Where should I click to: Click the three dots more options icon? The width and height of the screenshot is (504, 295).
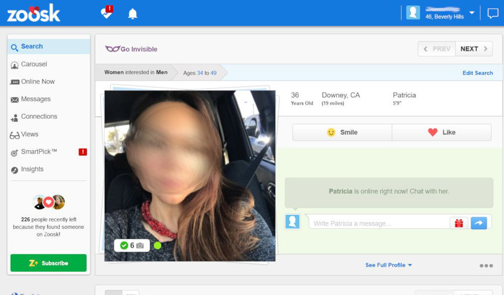[x=486, y=266]
